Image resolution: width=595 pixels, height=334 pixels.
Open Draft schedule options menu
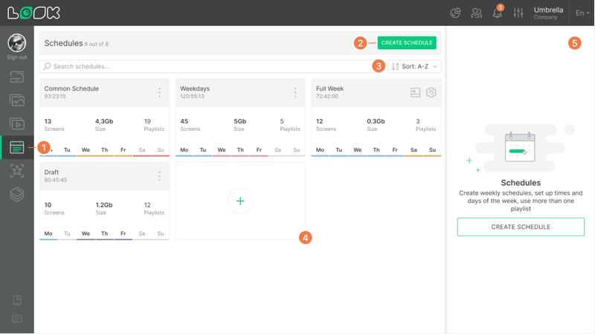pyautogui.click(x=159, y=176)
